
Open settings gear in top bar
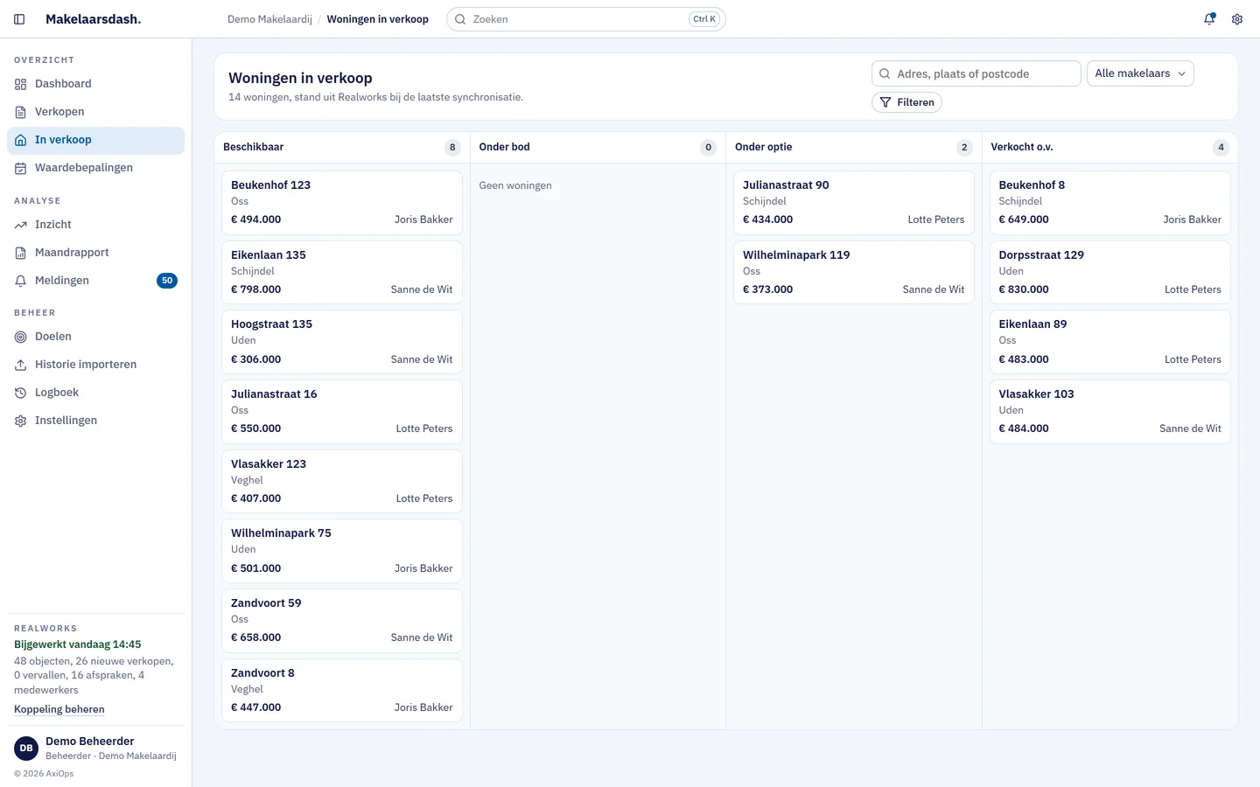[x=1237, y=19]
